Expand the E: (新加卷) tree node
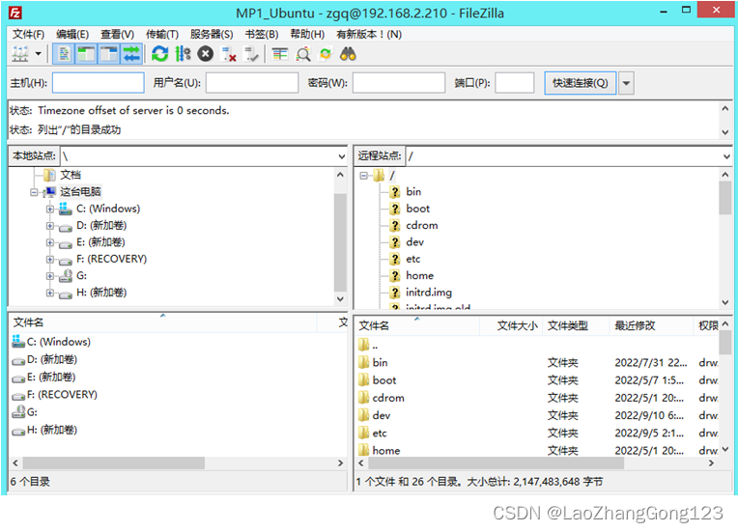The image size is (738, 532). [x=50, y=242]
